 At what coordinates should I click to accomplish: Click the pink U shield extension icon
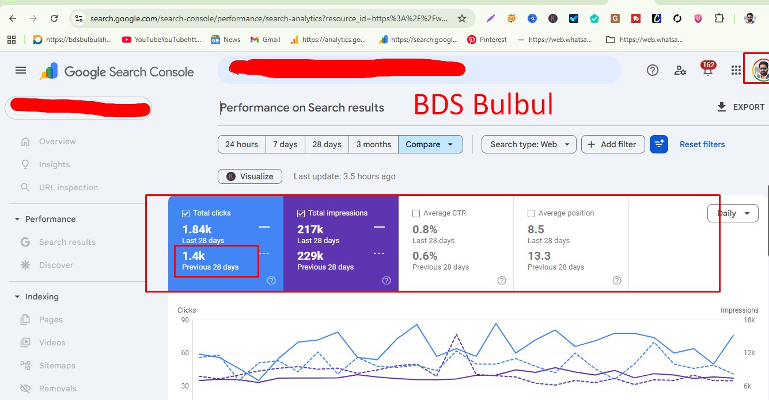point(698,18)
